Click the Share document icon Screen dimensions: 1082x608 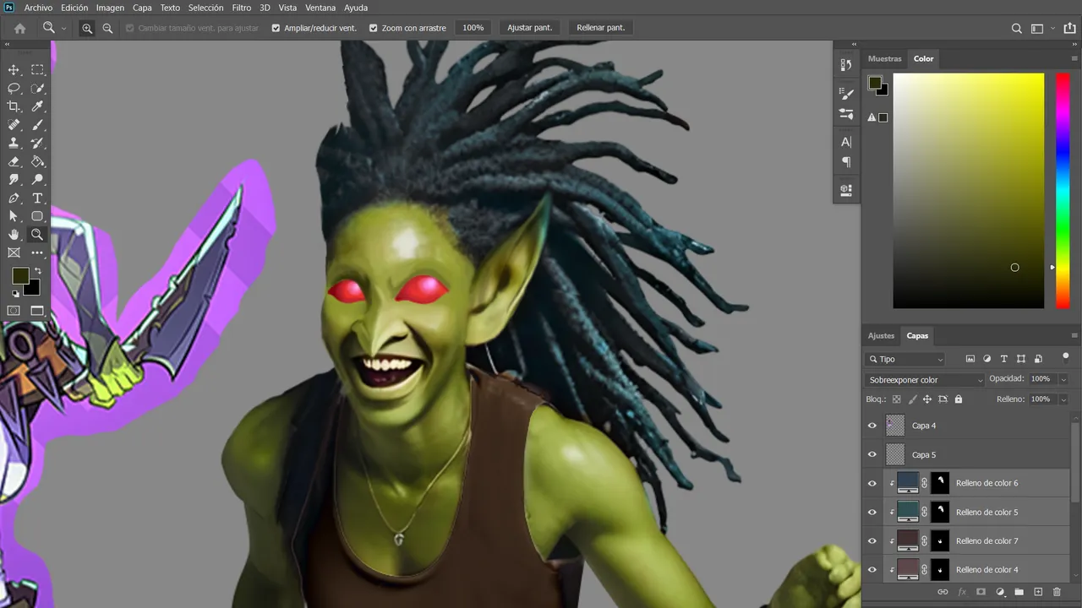coord(1069,28)
